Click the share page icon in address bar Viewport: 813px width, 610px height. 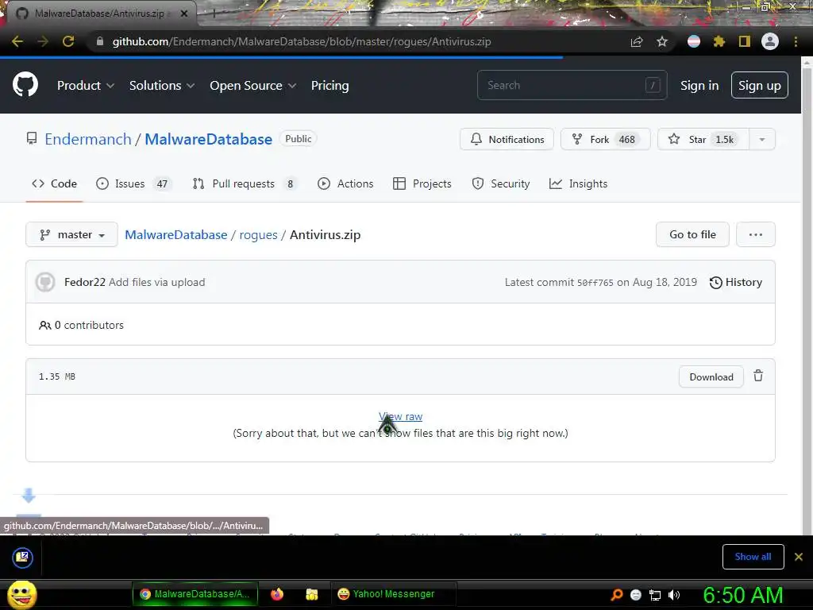637,41
